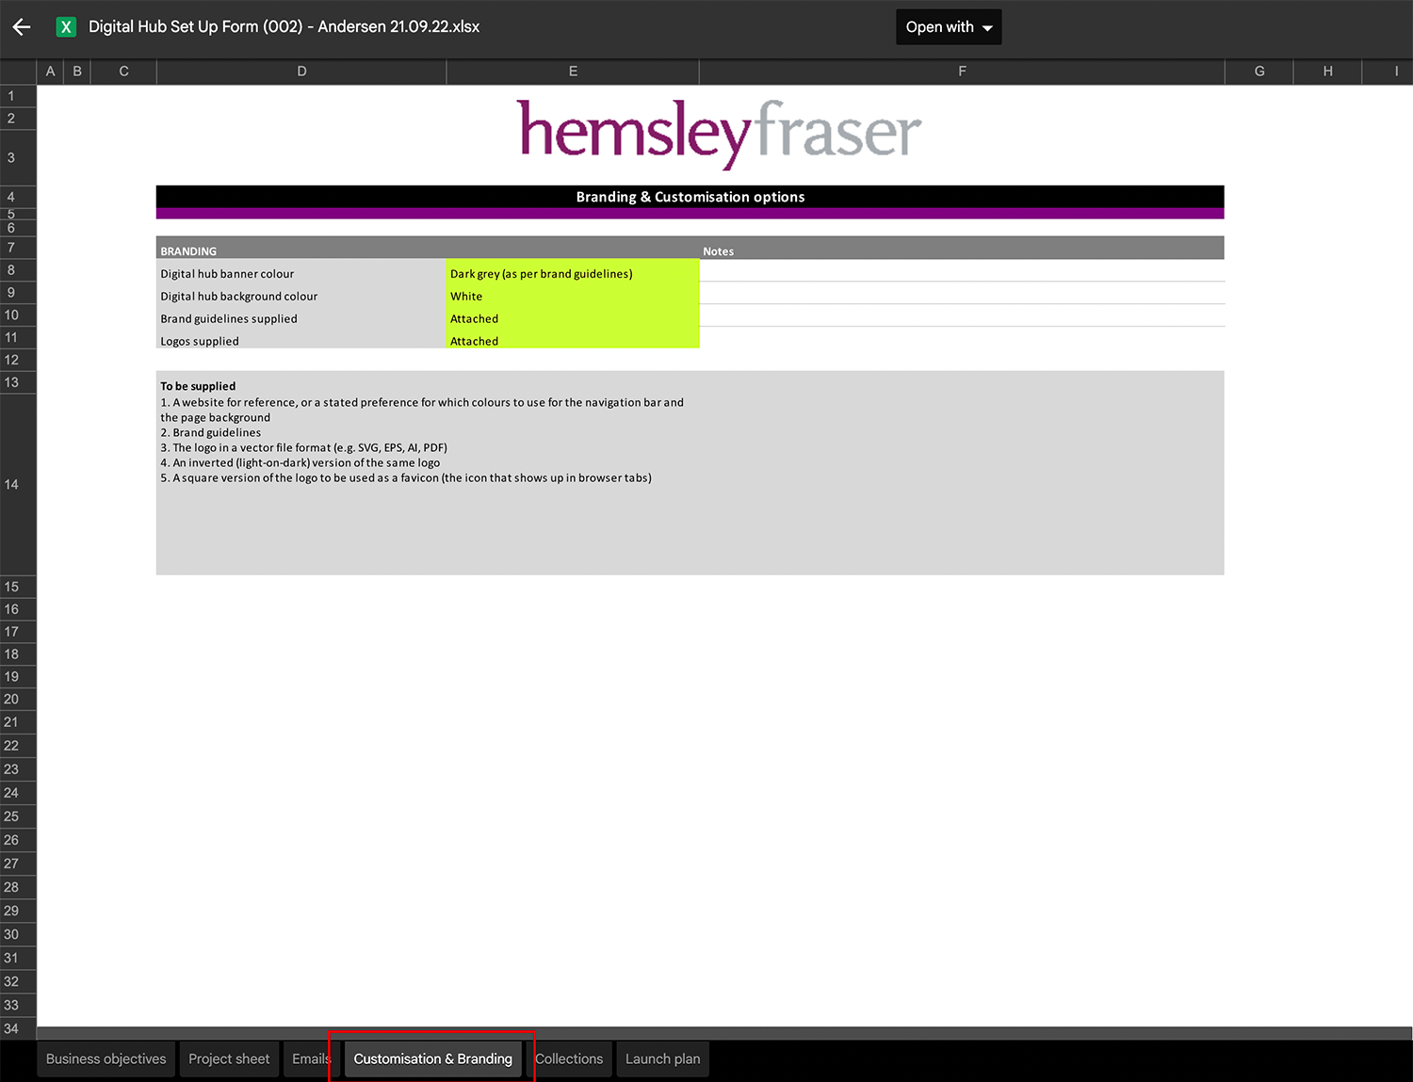Go back using the left arrow icon
The height and width of the screenshot is (1082, 1413).
(22, 27)
